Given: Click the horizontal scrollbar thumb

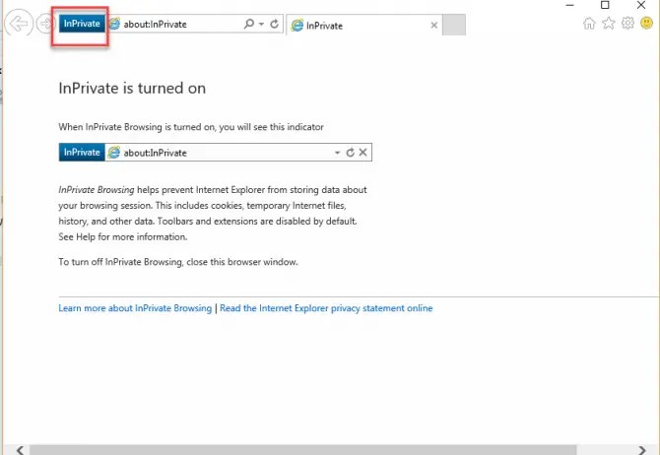Looking at the screenshot, I should click(302, 450).
